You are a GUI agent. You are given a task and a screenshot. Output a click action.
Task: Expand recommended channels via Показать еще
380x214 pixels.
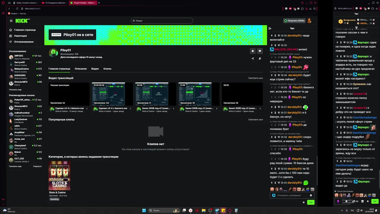(x=15, y=166)
